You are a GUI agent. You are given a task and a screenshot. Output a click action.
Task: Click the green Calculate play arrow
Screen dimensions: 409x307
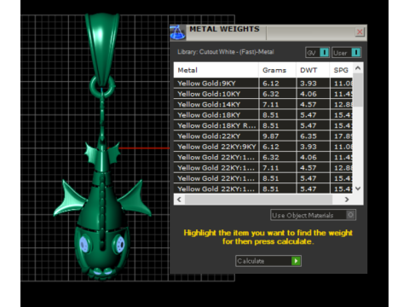click(x=296, y=261)
